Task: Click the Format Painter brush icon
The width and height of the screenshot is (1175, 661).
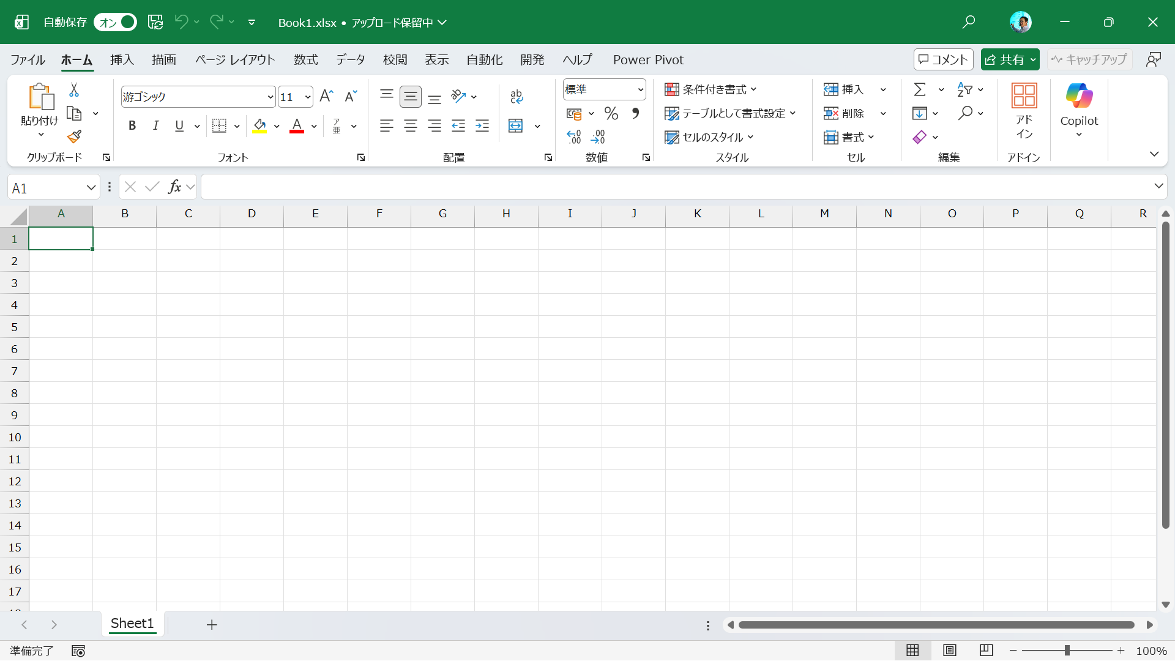Action: (74, 136)
